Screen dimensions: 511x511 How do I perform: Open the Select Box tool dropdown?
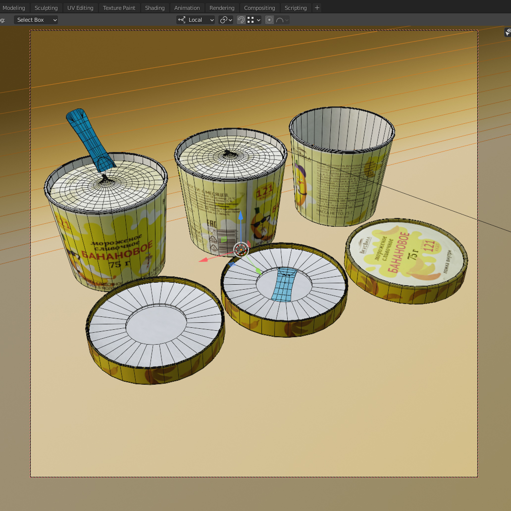[x=36, y=20]
